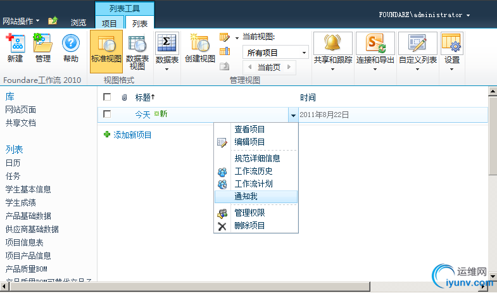Select 通知我 alert me entry
The width and height of the screenshot is (497, 293).
point(256,197)
